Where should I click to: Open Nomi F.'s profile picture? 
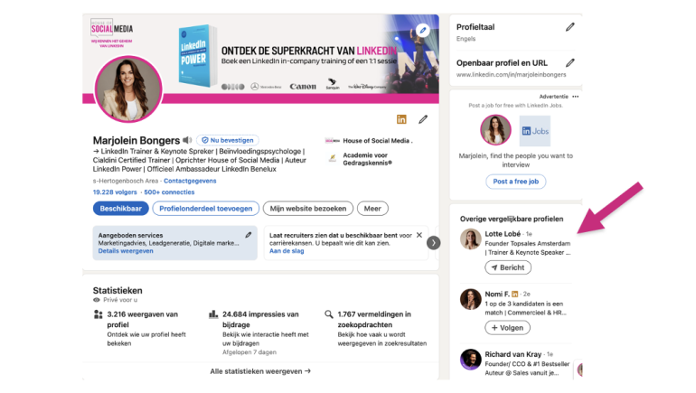[x=471, y=299]
